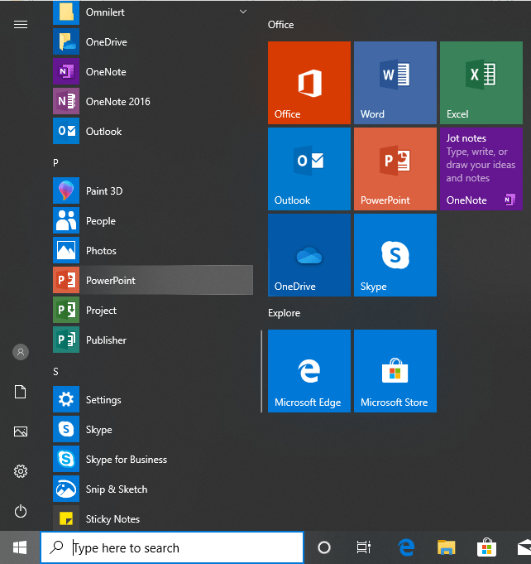Open Skype for Business
531x564 pixels.
(x=153, y=460)
